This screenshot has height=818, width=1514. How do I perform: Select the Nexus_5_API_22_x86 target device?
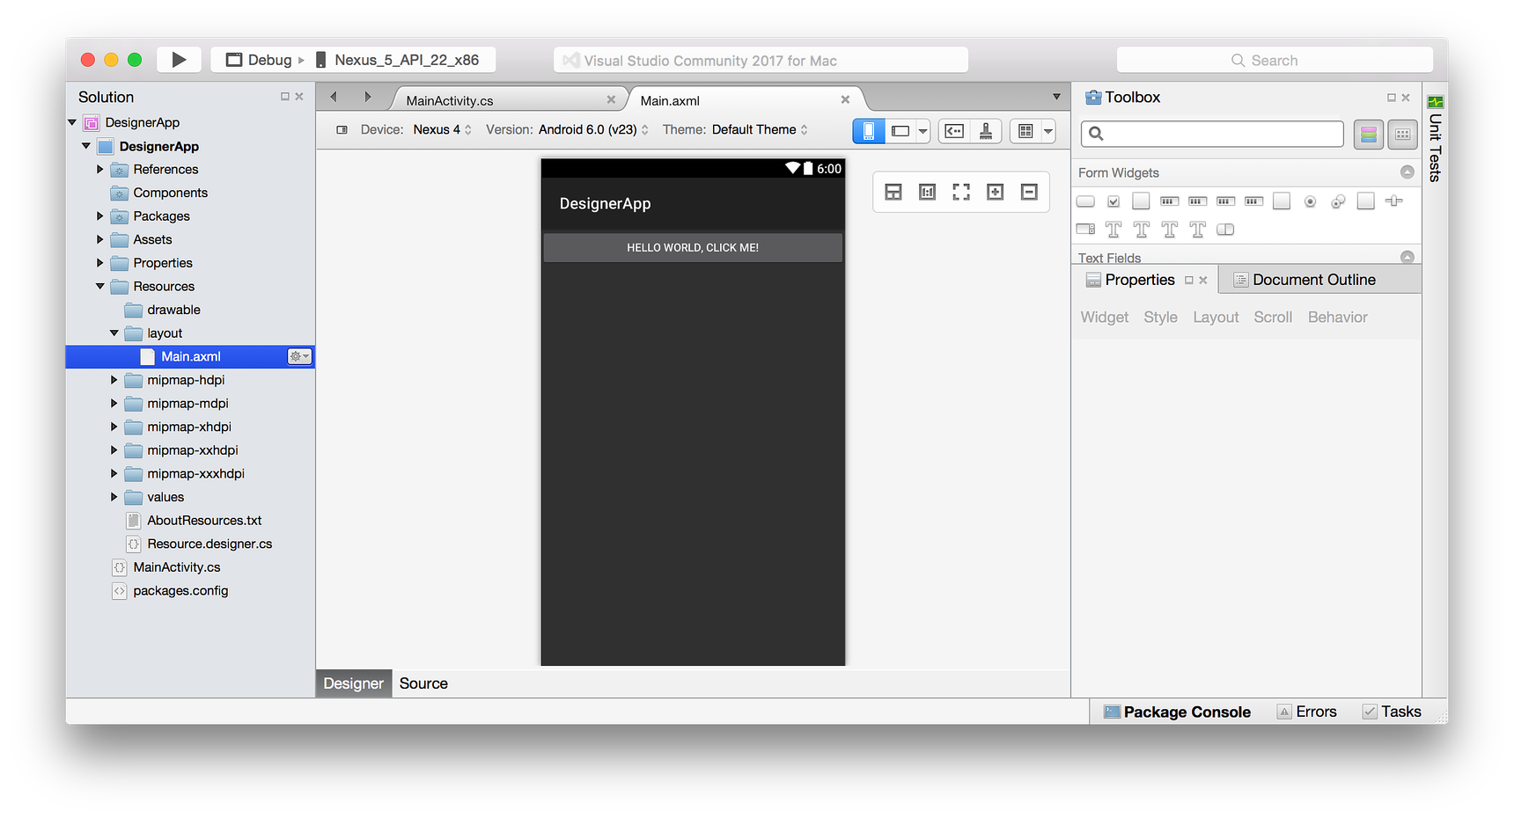pyautogui.click(x=397, y=60)
